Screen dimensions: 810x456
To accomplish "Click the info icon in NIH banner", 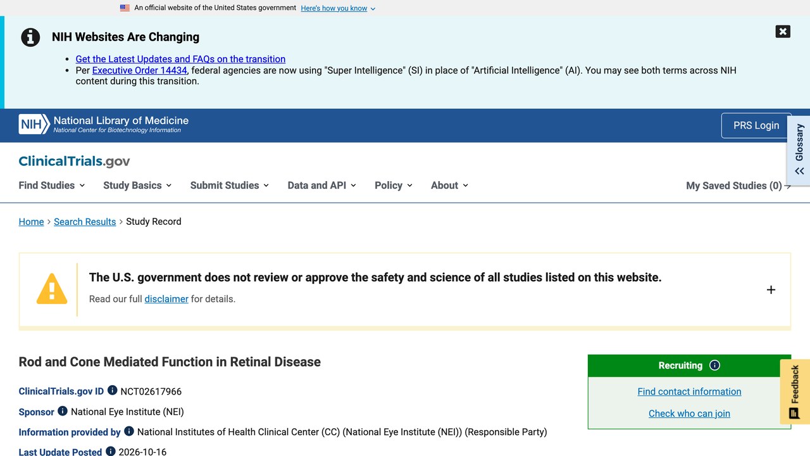I will pos(30,37).
